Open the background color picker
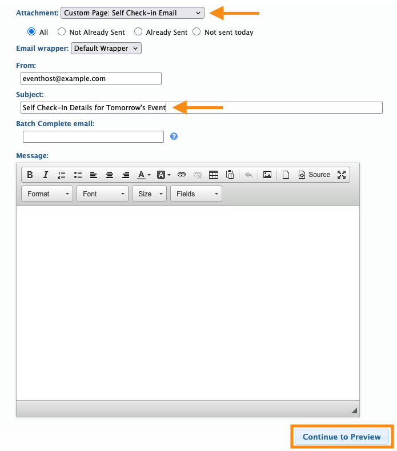The height and width of the screenshot is (451, 397). (163, 175)
